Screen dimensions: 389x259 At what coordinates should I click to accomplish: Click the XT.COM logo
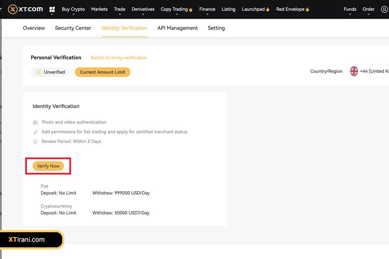coord(25,9)
